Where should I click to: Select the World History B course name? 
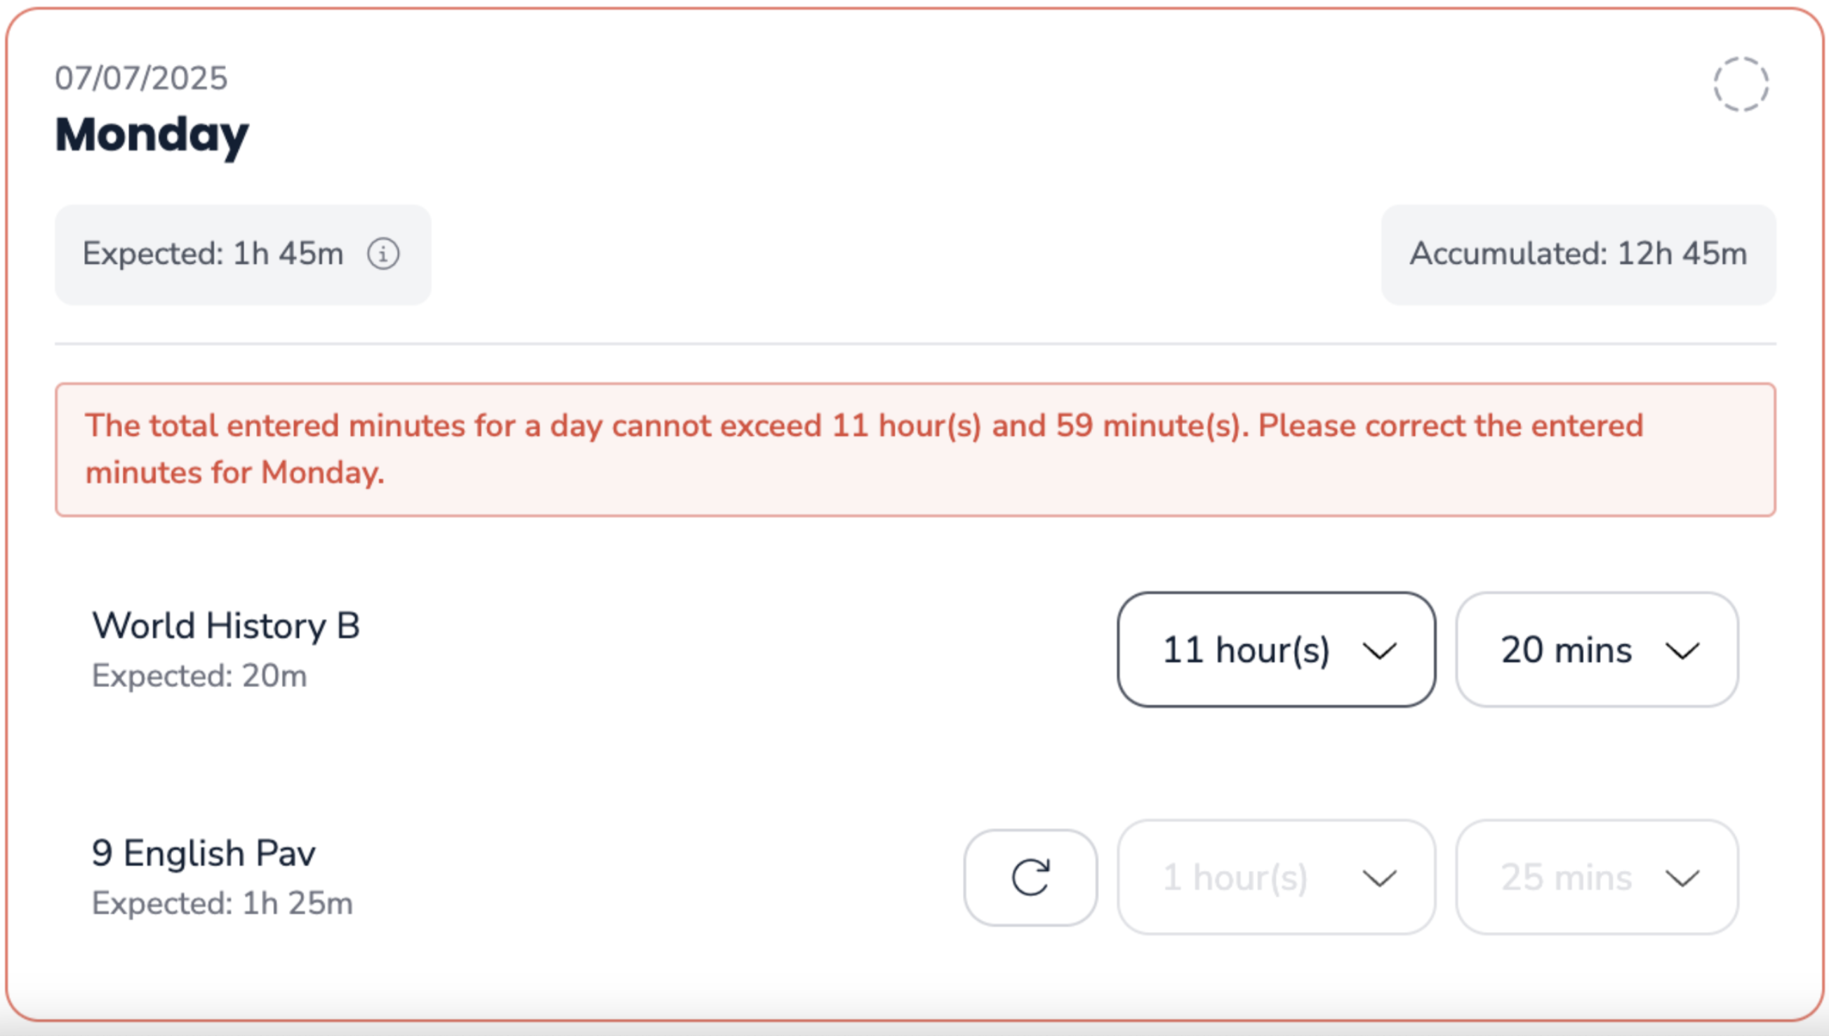[225, 626]
